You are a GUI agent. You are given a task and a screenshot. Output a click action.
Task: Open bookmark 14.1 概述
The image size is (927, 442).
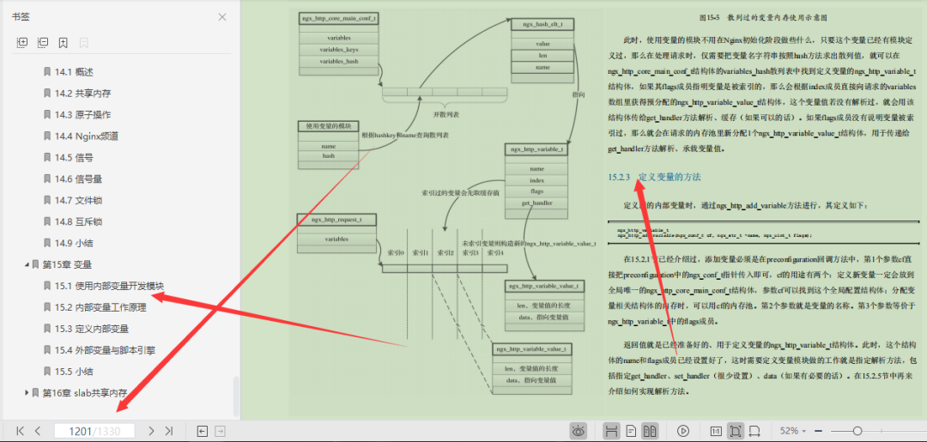pyautogui.click(x=74, y=72)
